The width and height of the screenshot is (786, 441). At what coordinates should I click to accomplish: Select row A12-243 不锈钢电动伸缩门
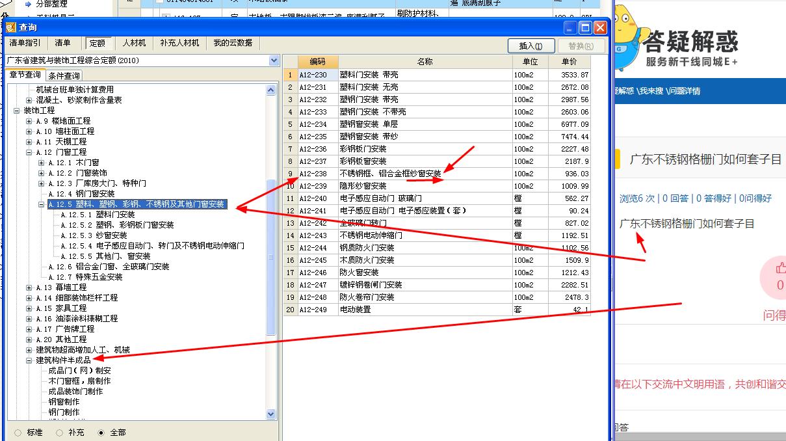click(x=438, y=235)
